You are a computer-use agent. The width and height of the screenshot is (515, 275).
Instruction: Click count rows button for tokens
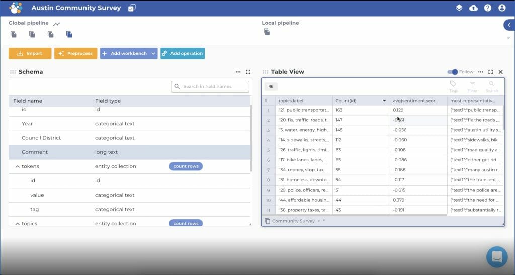point(186,166)
